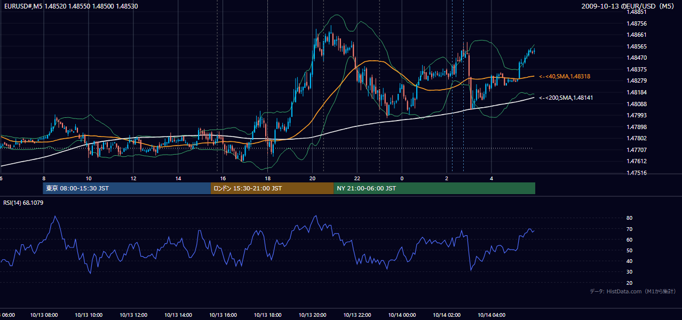Click the 2009-10-13 EUR/USD (M5) chart title
Screen dimensions: 682x320
629,6
